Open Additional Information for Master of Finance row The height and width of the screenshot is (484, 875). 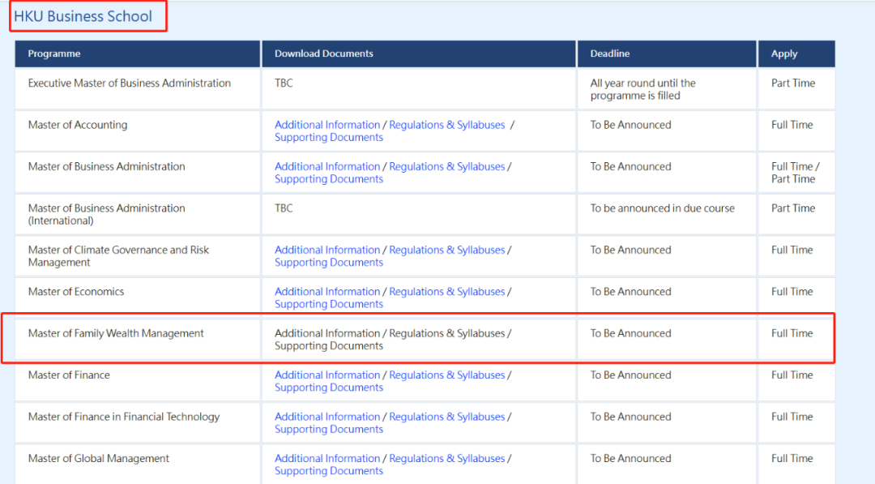(327, 375)
